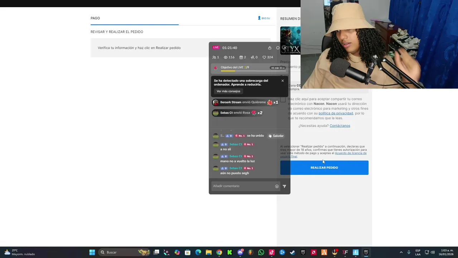Open the Windows Start menu
The image size is (458, 258).
coord(92,252)
